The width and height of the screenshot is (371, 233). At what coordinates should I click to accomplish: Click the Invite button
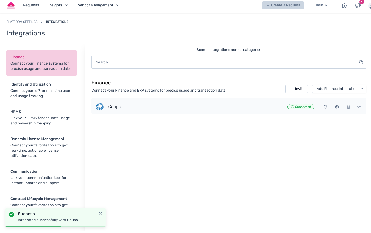[297, 89]
